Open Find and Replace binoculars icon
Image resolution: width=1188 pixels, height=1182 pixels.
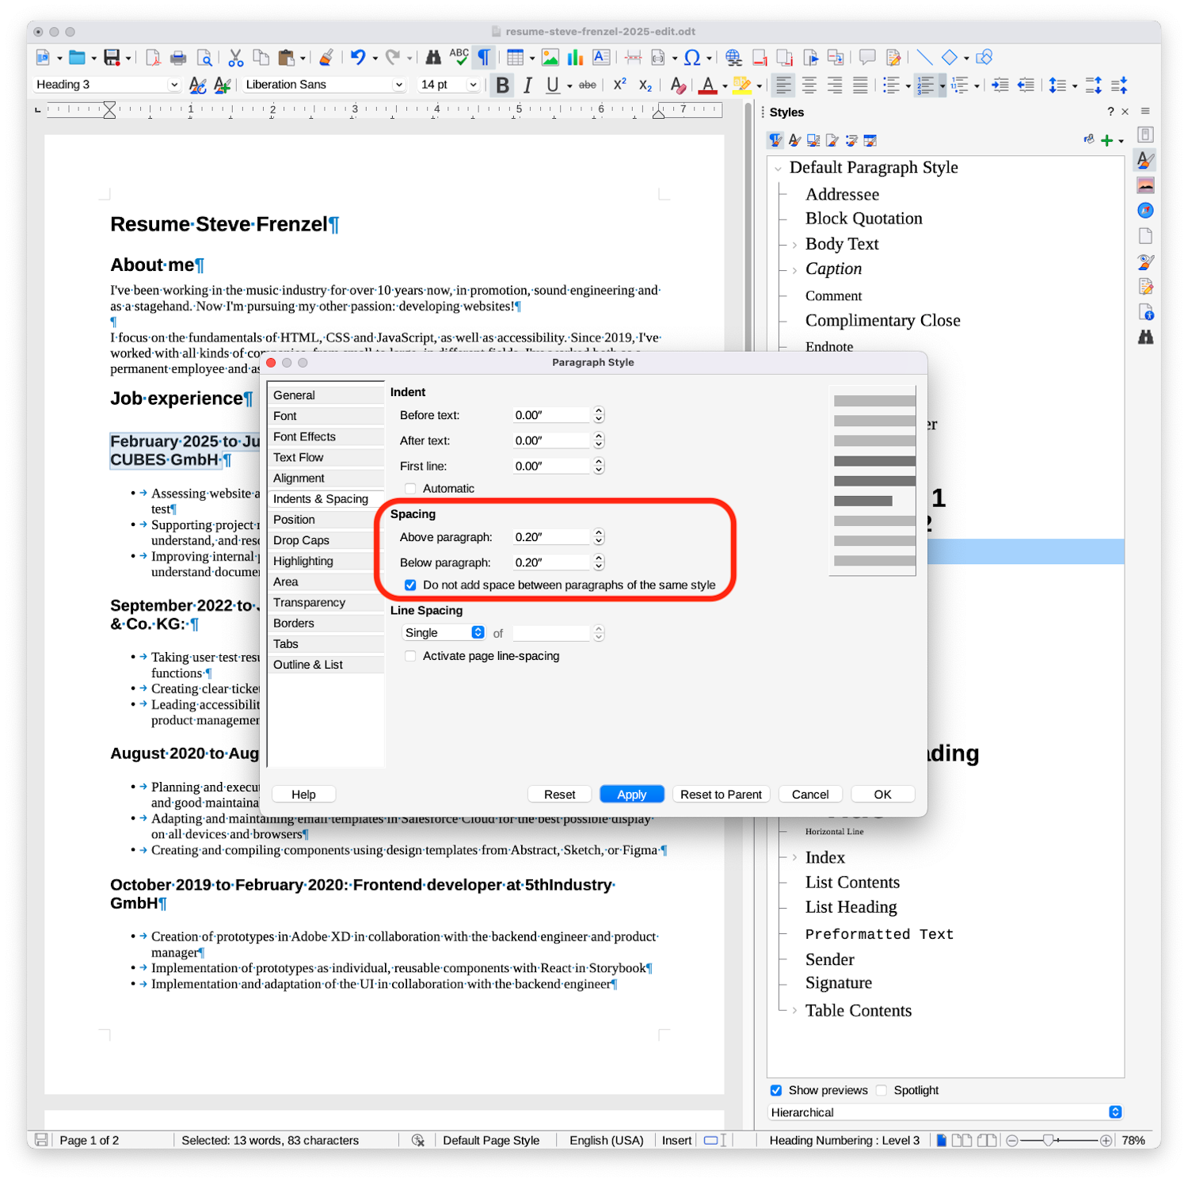(433, 57)
